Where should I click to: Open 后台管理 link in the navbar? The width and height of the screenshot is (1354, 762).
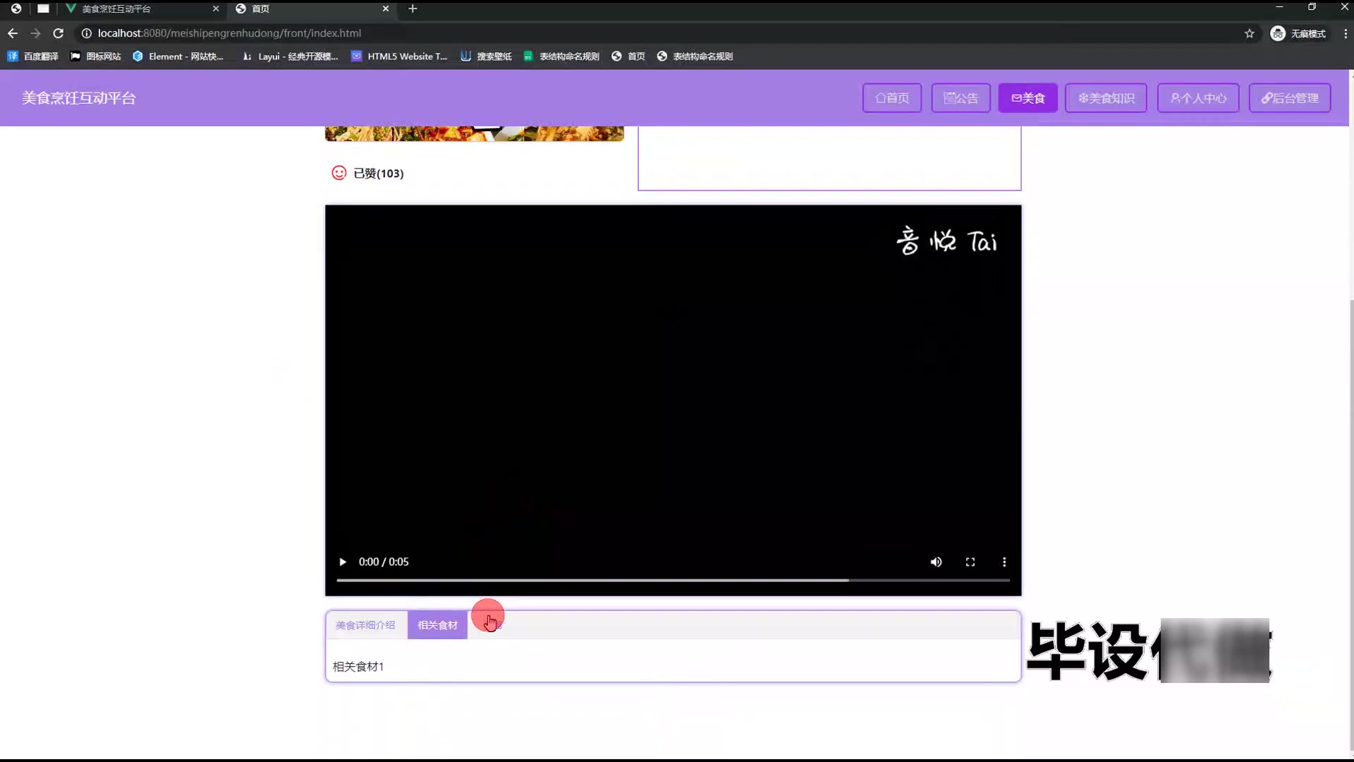[x=1289, y=98]
